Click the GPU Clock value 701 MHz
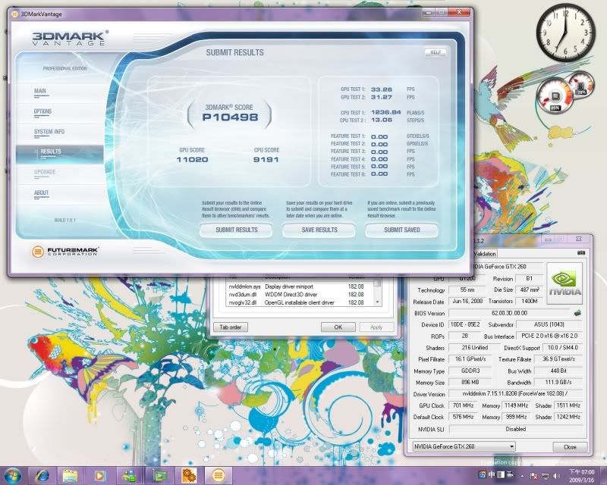The image size is (607, 485). (463, 405)
